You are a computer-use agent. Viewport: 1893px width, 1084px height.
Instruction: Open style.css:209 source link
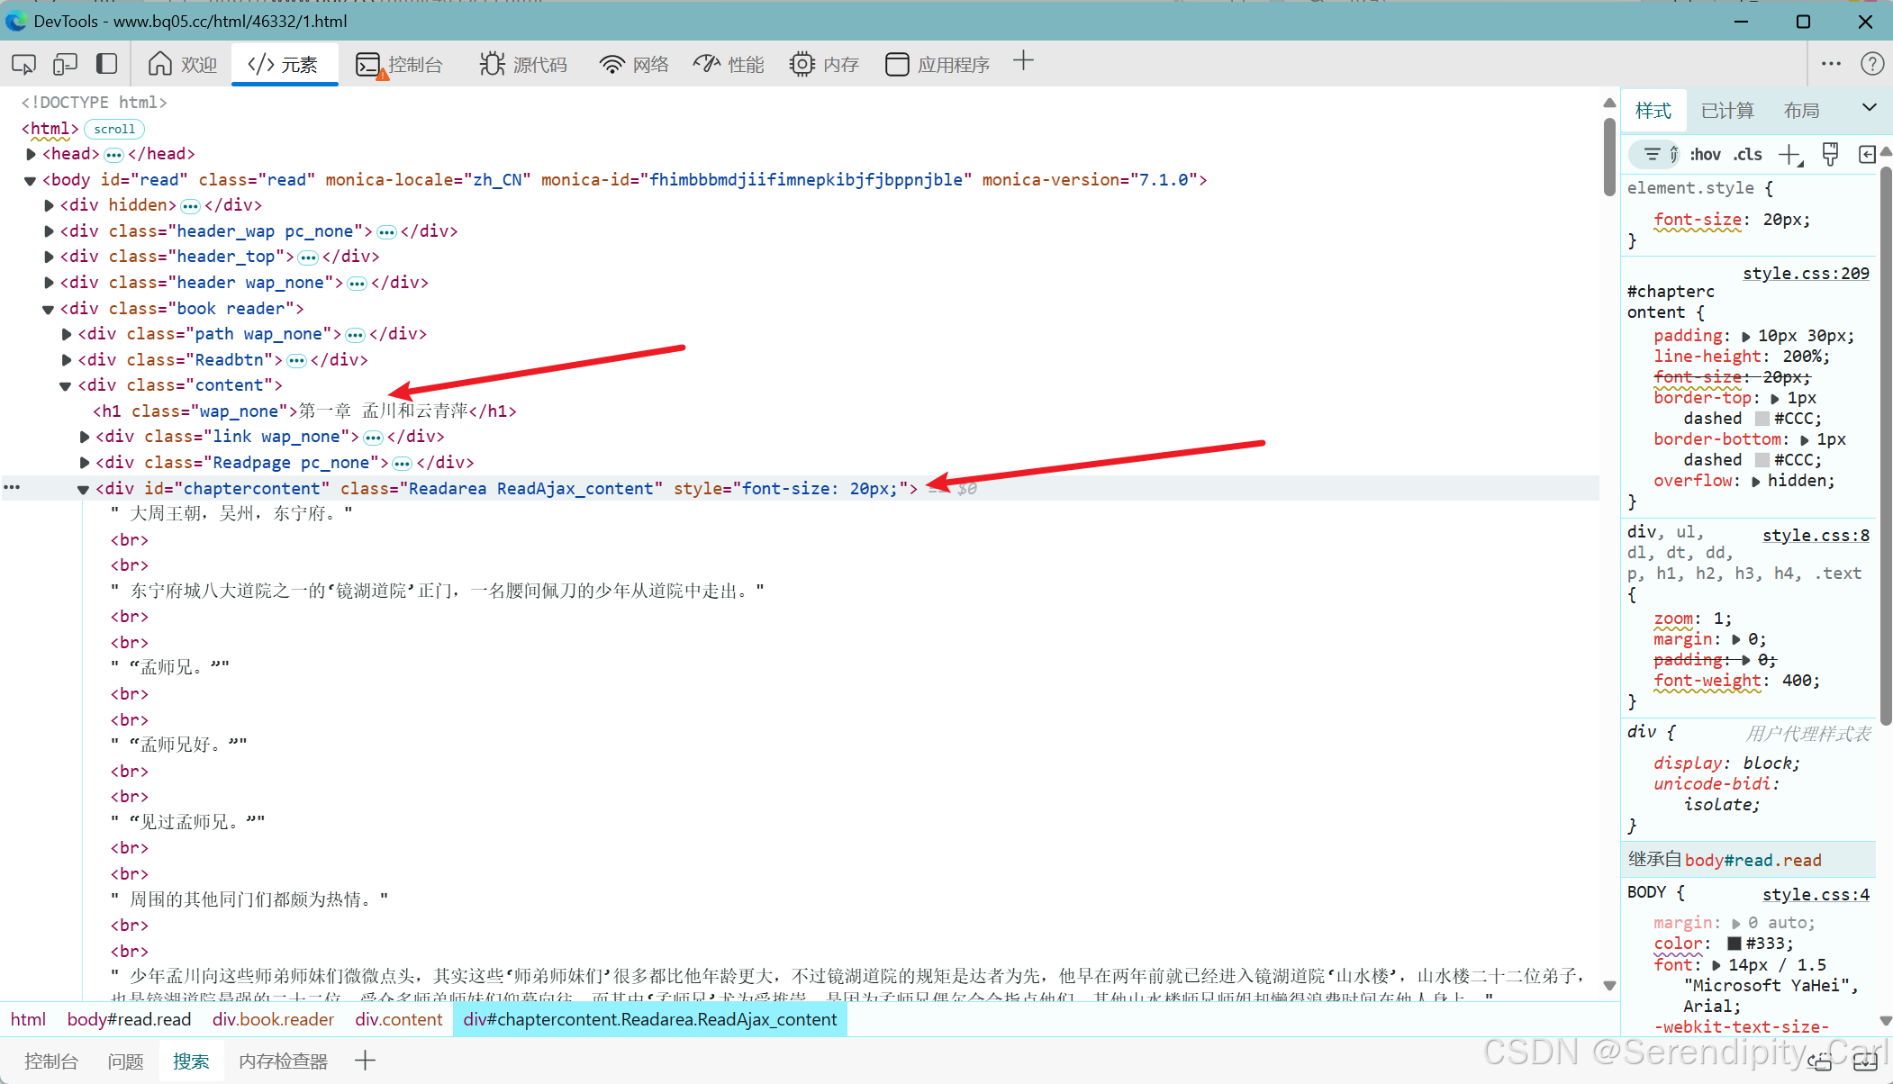1805,273
